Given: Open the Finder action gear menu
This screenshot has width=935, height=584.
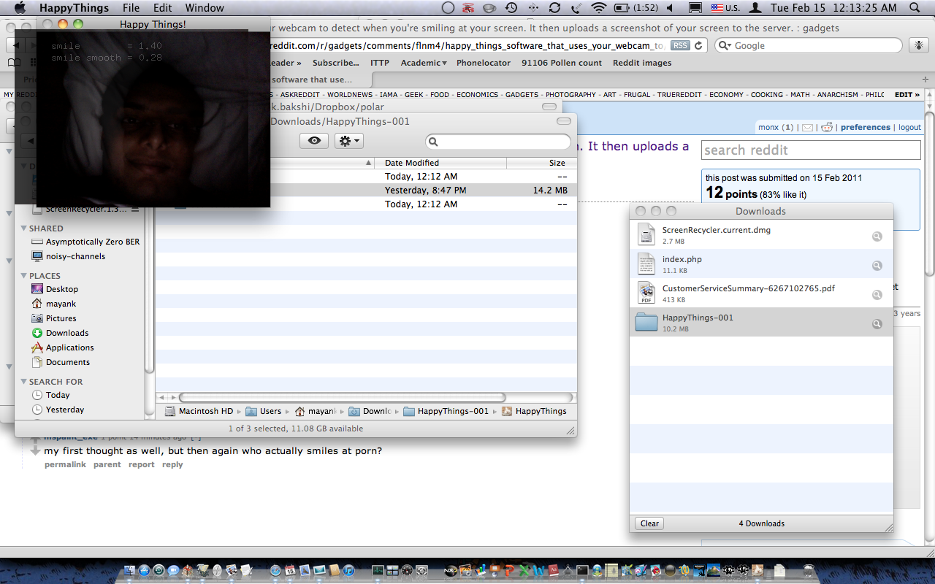Looking at the screenshot, I should (x=348, y=141).
